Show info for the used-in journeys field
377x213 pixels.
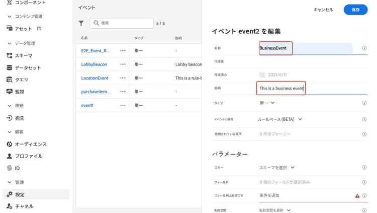click(364, 134)
